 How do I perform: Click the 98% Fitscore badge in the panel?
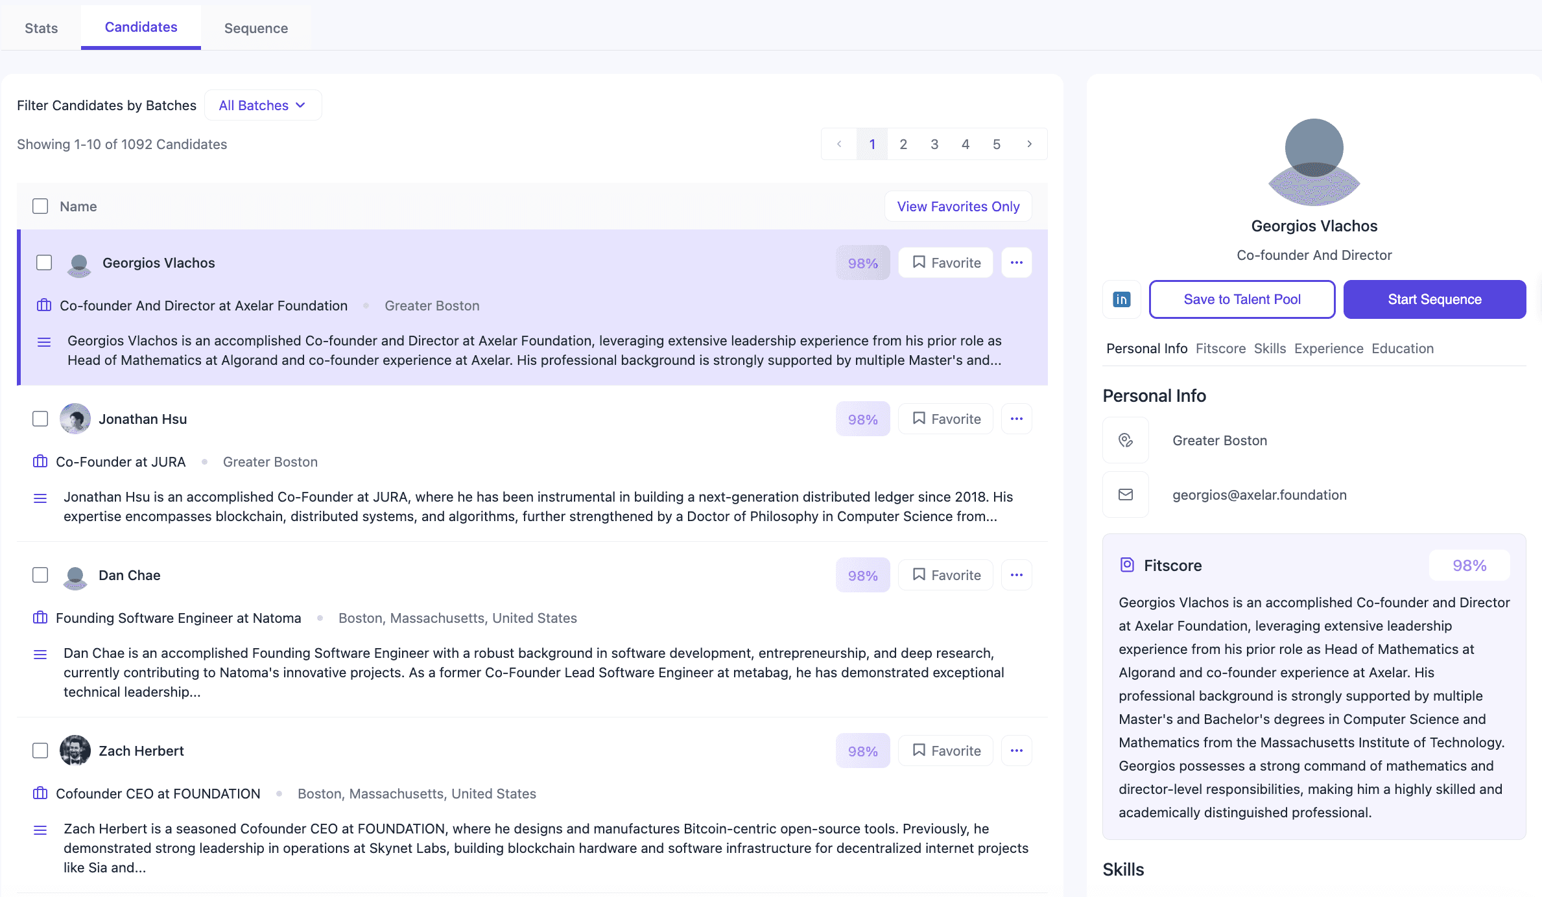click(1469, 565)
